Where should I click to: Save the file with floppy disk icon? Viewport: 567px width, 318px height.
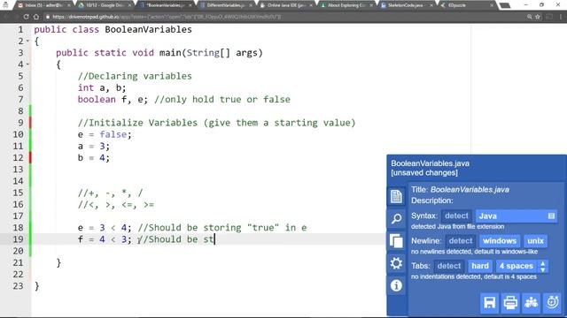tap(490, 302)
